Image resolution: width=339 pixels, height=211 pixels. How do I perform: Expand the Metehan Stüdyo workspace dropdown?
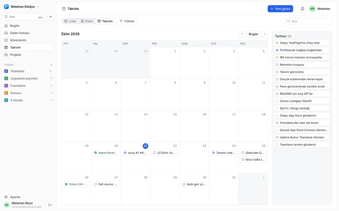tap(38, 7)
